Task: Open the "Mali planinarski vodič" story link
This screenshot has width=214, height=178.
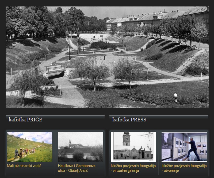Action: 24,166
